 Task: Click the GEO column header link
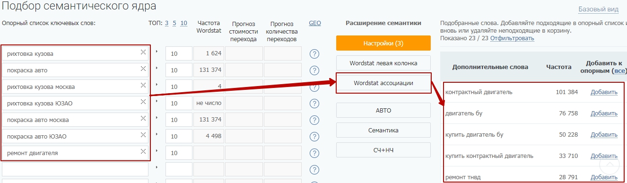pos(314,23)
